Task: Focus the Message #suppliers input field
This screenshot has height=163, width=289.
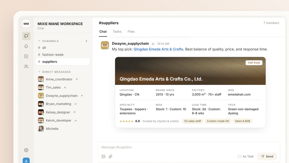Action: 189,147
